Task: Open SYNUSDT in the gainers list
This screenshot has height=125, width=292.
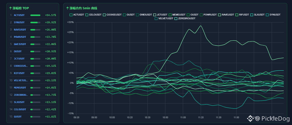Action: (19, 22)
